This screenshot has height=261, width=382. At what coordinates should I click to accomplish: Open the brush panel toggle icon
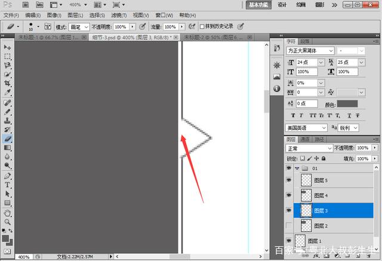click(48, 26)
